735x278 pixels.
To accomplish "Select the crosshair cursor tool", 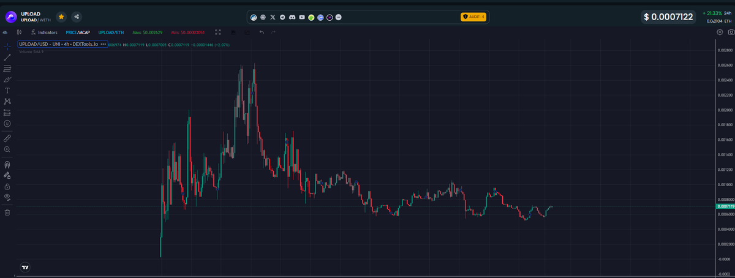I will pyautogui.click(x=7, y=46).
